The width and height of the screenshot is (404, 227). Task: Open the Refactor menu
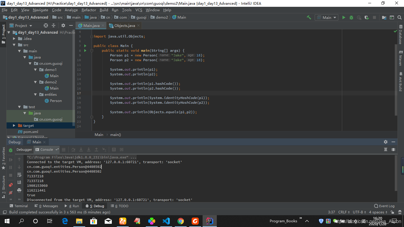pos(89,10)
